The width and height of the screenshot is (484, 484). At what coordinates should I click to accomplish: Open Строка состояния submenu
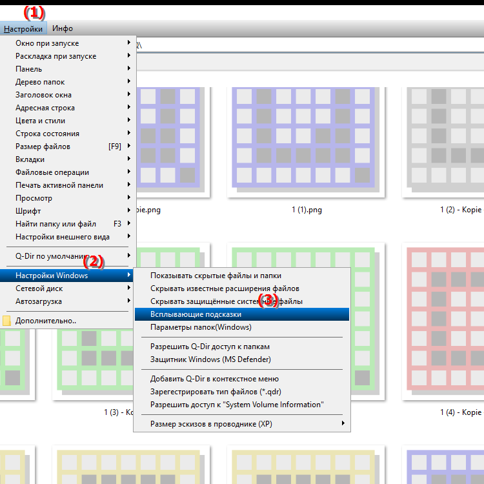coord(68,134)
